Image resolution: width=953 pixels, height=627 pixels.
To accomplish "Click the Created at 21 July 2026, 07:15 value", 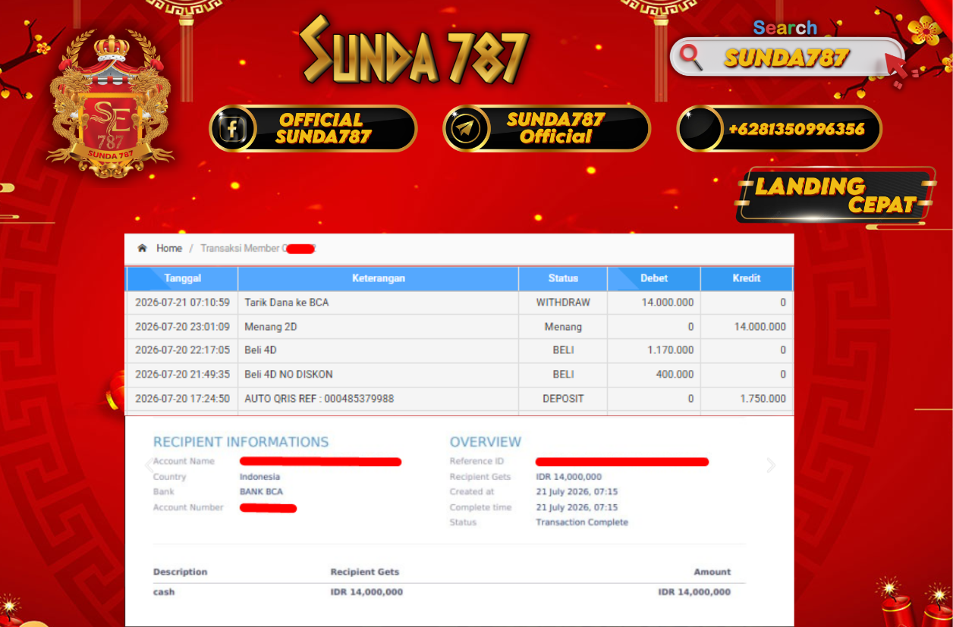I will (577, 492).
